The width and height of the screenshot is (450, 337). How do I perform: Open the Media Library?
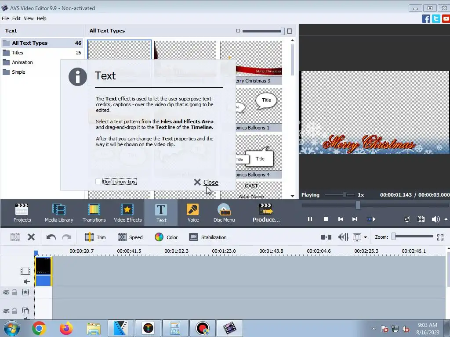click(59, 213)
